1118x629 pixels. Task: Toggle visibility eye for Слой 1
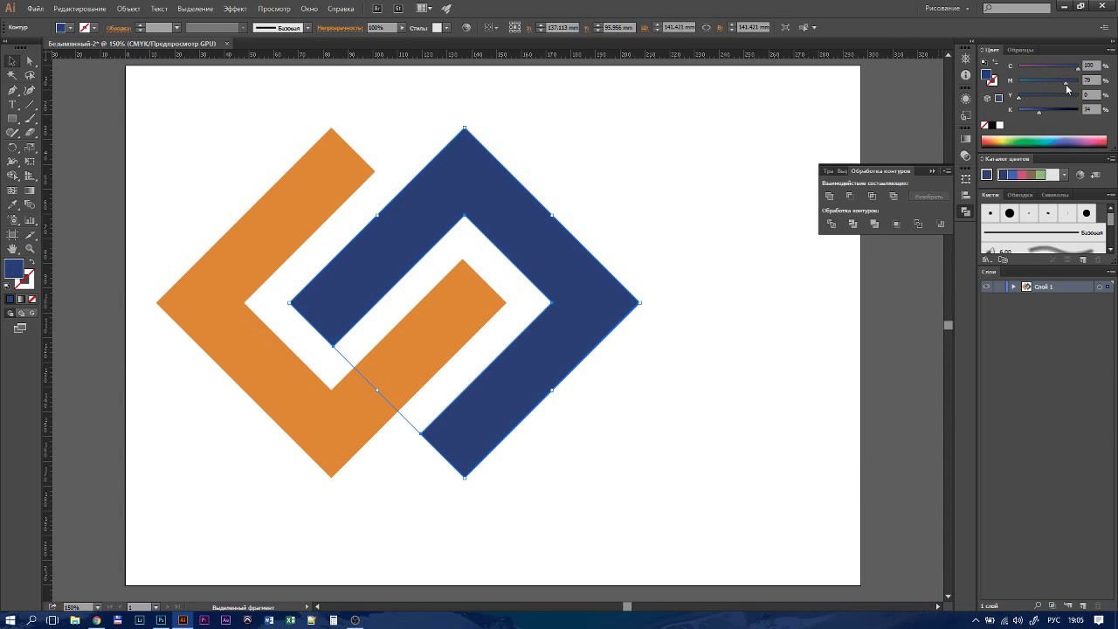tap(986, 287)
